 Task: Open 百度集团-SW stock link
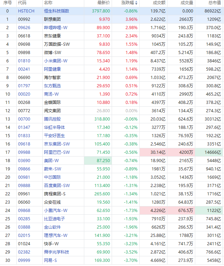pos(57,186)
